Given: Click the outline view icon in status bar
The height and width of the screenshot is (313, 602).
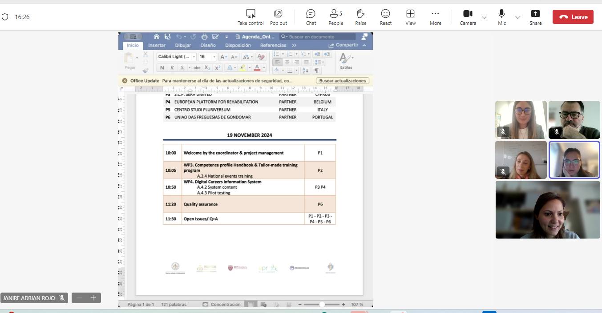Looking at the screenshot, I should pyautogui.click(x=276, y=305).
